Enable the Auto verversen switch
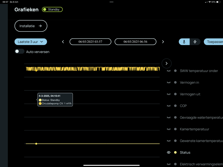223x167 pixels. pos(20,51)
